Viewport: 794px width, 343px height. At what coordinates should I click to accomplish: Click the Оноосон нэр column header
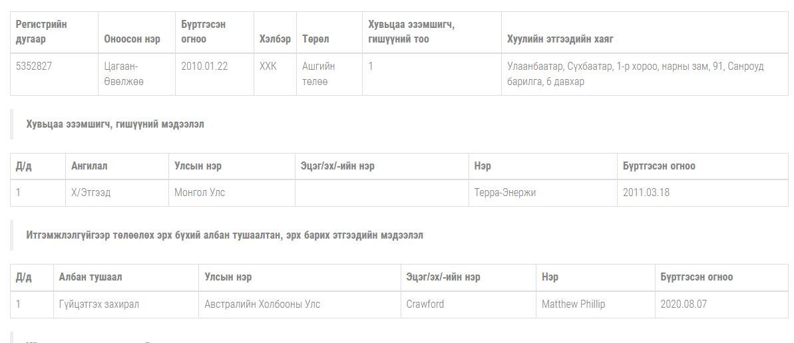point(132,39)
